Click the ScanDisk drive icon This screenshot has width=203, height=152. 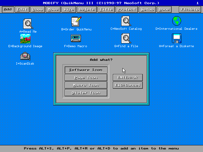point(25,56)
